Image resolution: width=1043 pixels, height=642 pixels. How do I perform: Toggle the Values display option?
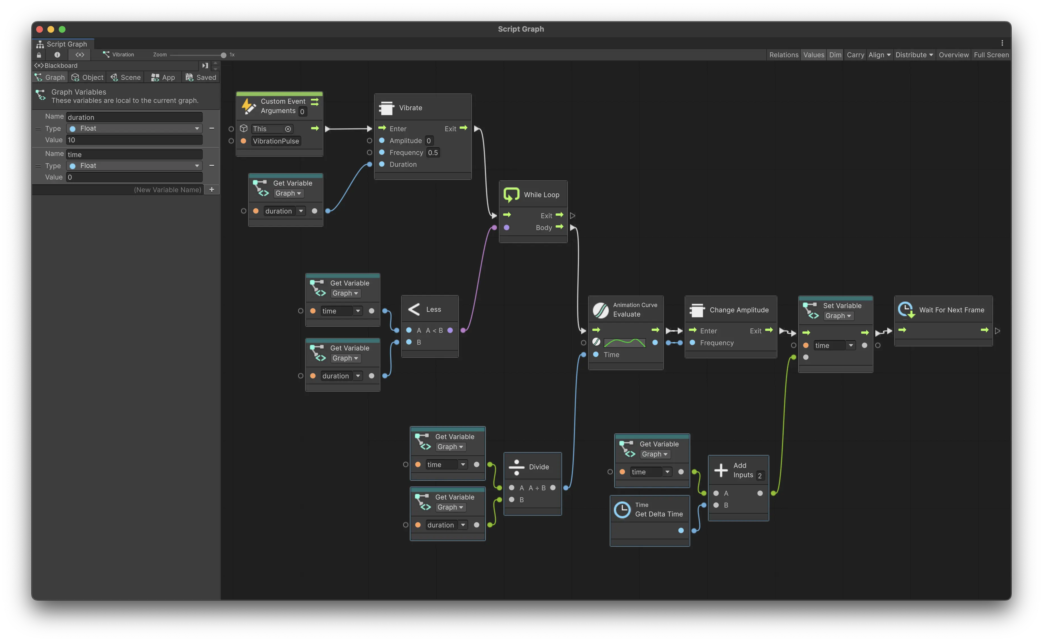pos(813,55)
